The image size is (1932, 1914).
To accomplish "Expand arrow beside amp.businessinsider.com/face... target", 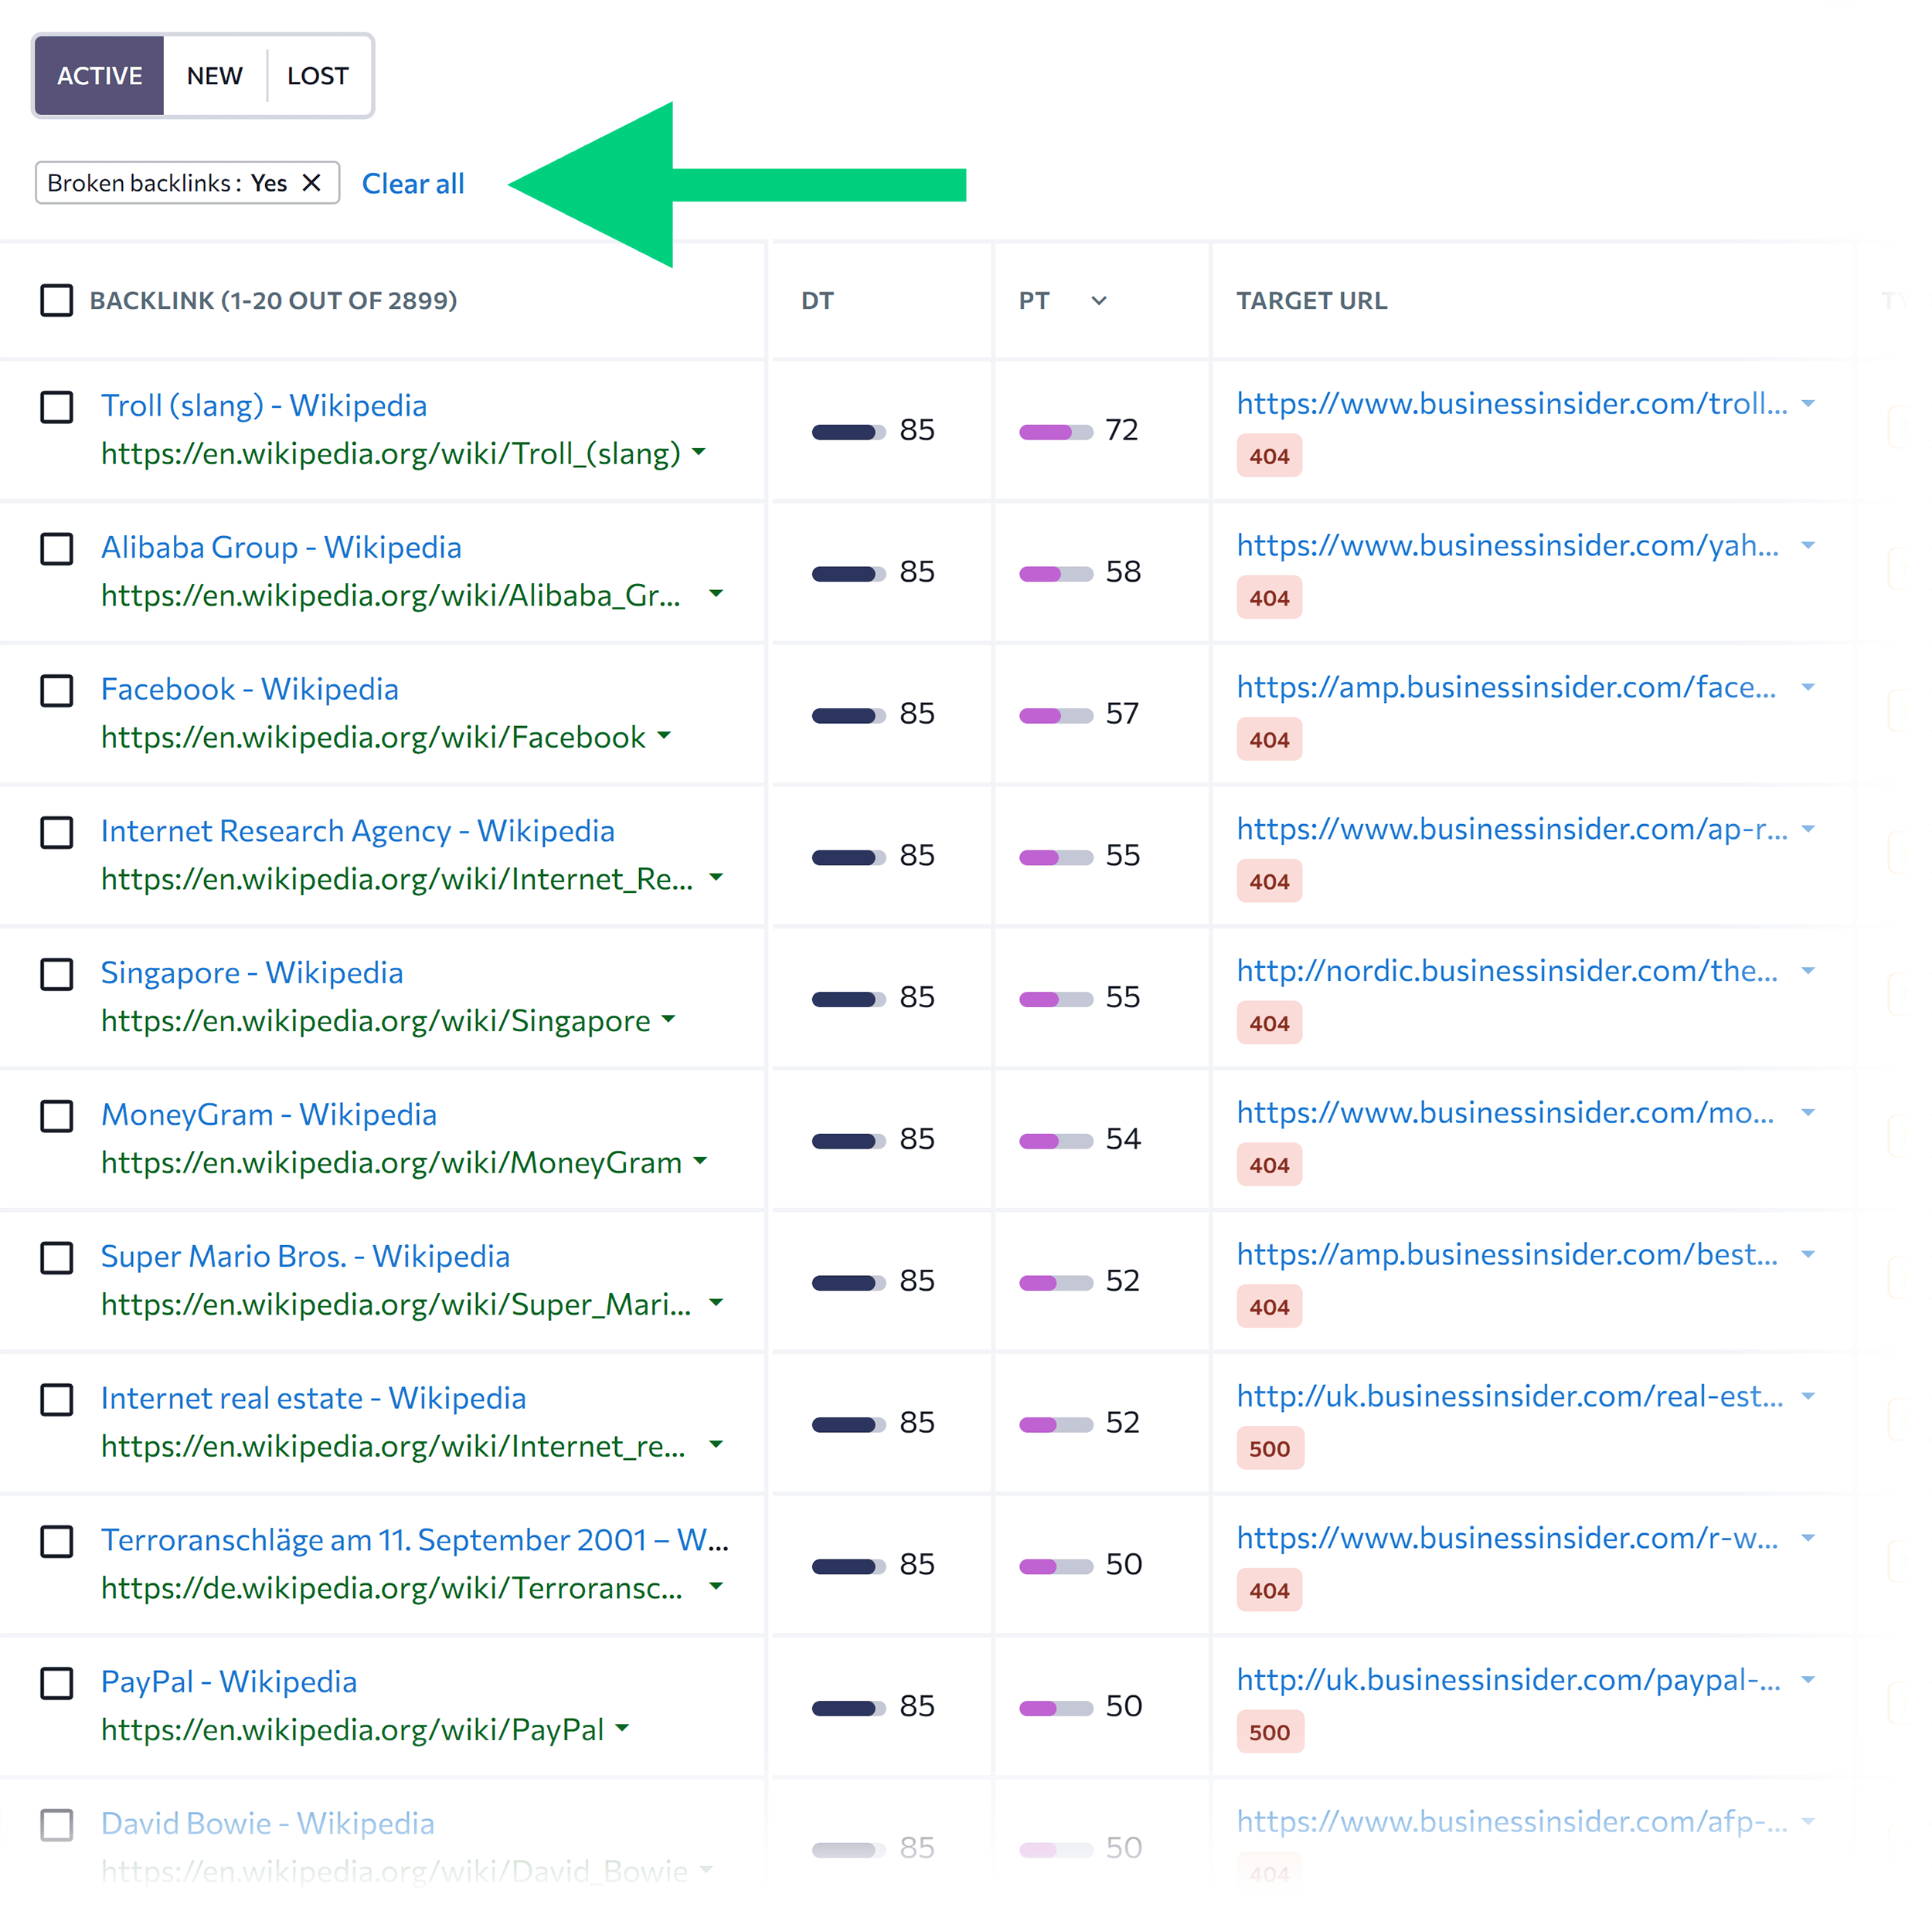I will (1808, 689).
